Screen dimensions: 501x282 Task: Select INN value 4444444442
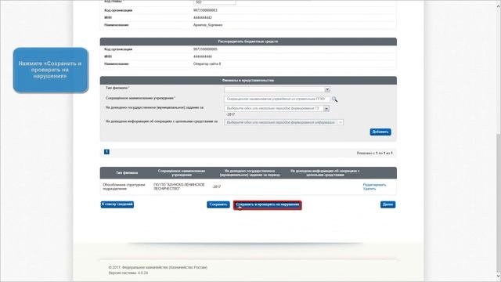tap(203, 17)
